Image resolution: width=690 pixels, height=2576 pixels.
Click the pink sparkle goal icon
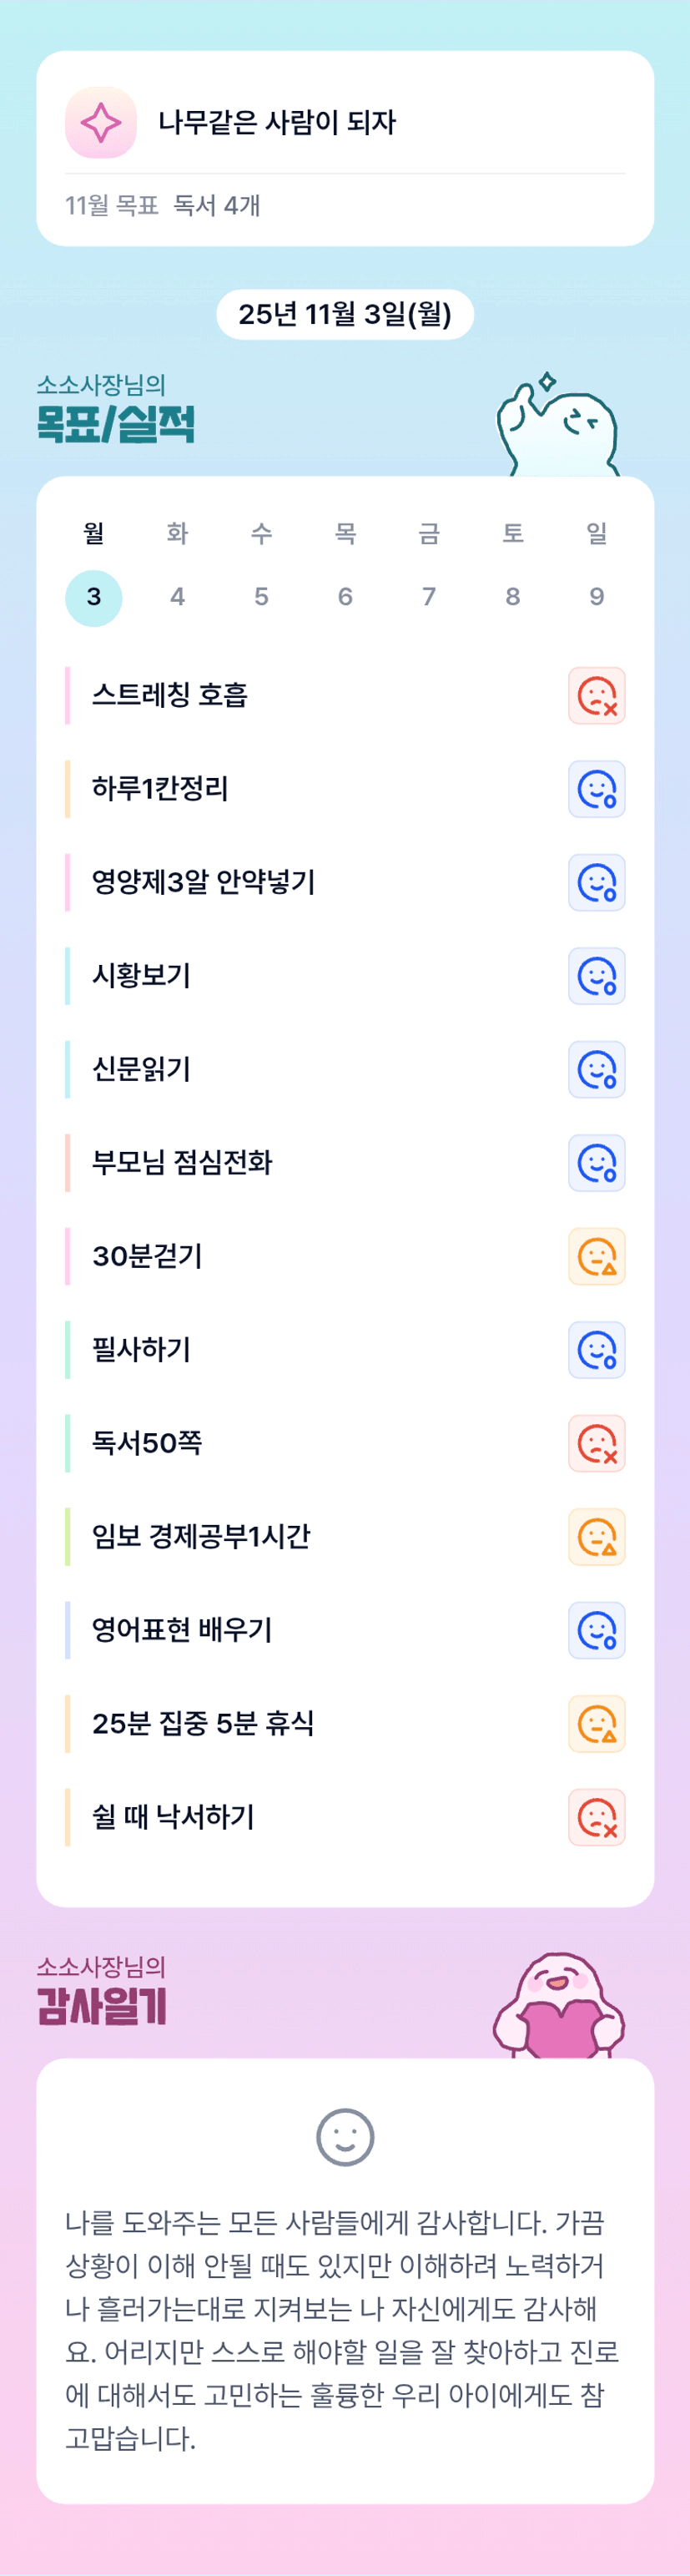click(101, 123)
